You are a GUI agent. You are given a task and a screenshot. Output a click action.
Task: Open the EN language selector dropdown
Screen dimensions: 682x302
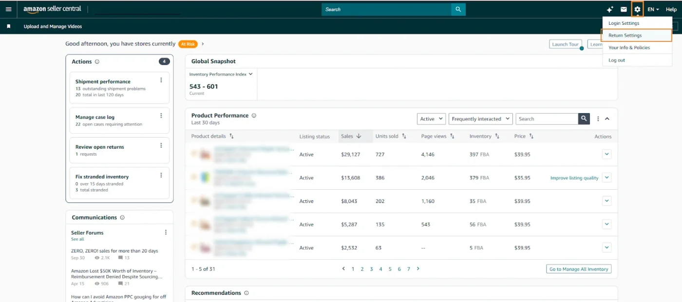(x=653, y=9)
